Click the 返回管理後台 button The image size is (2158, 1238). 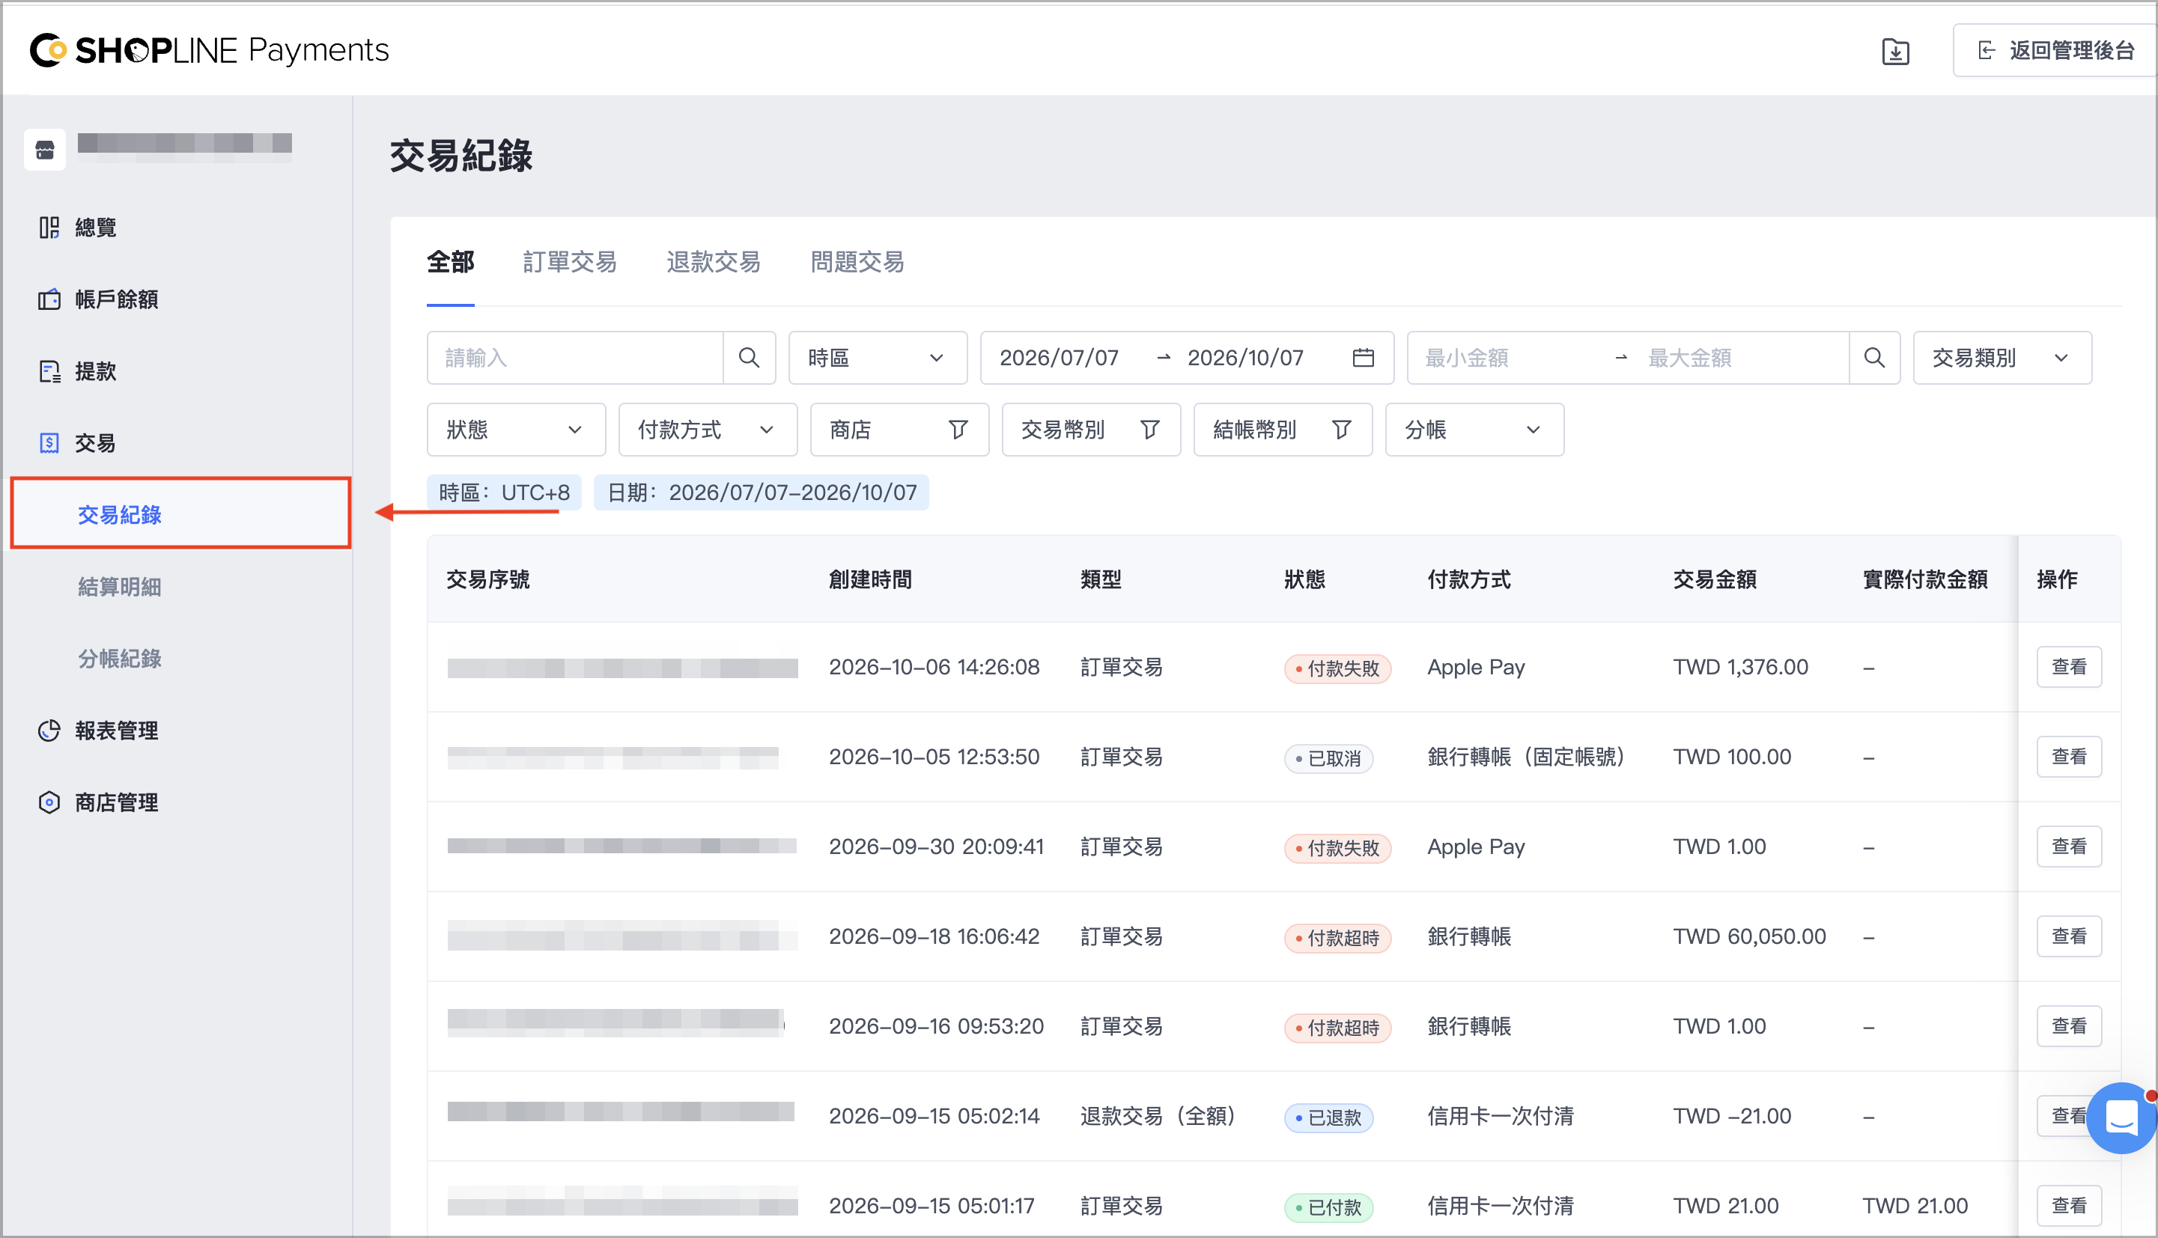pos(2055,50)
